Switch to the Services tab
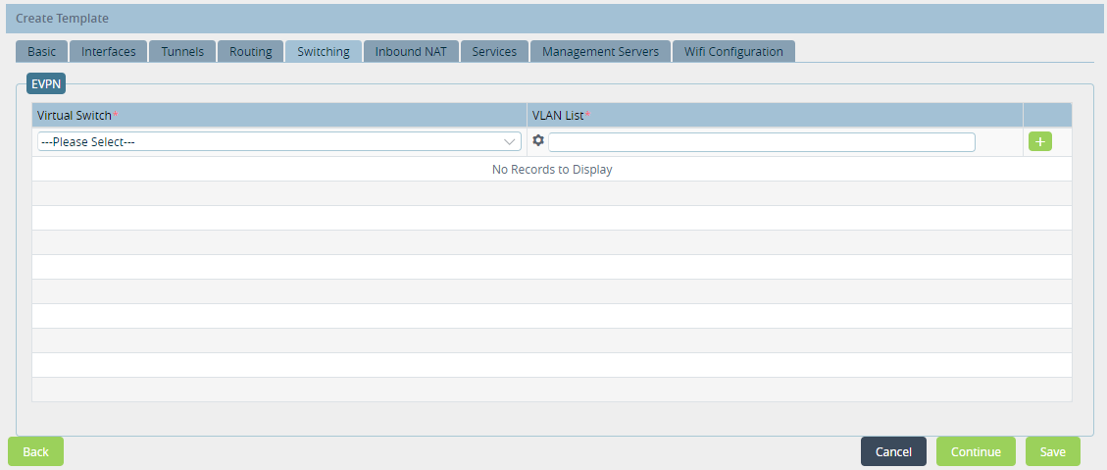The width and height of the screenshot is (1107, 470). [x=494, y=52]
